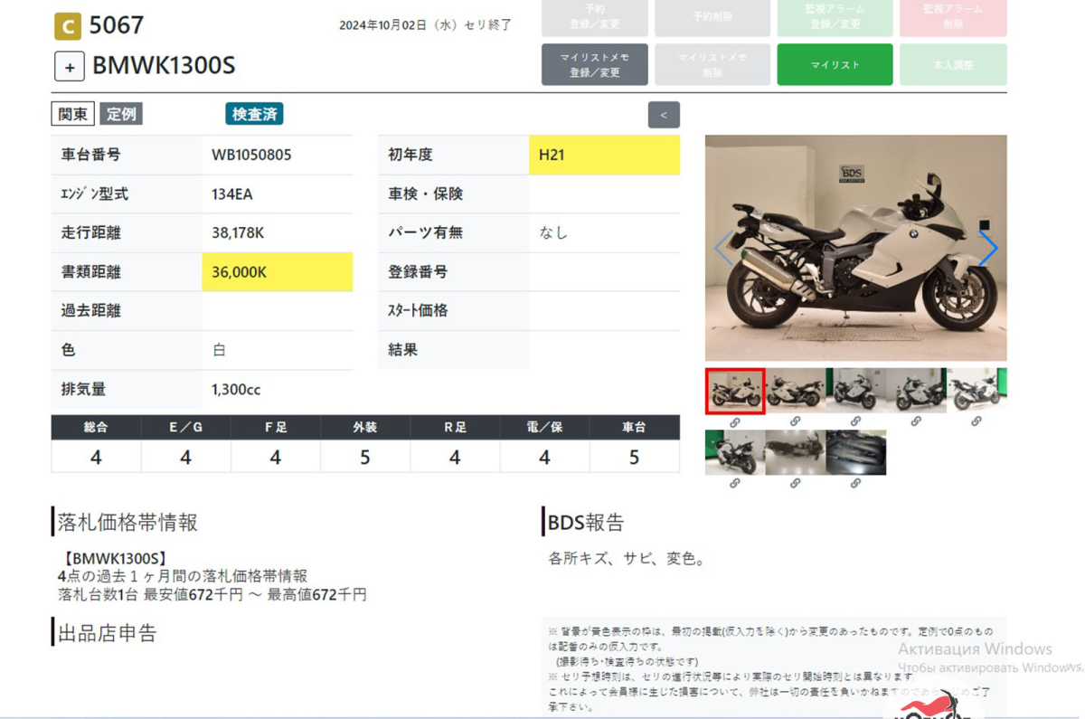Open link icon under dark underside thumbnail
The image size is (1085, 719).
796,484
